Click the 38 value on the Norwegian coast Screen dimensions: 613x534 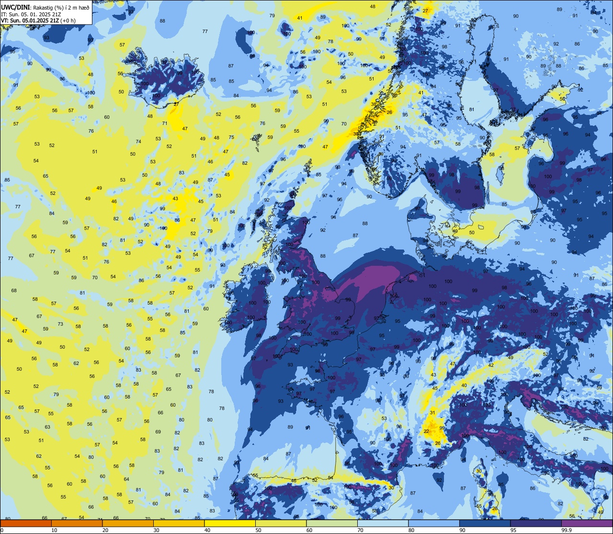click(374, 104)
